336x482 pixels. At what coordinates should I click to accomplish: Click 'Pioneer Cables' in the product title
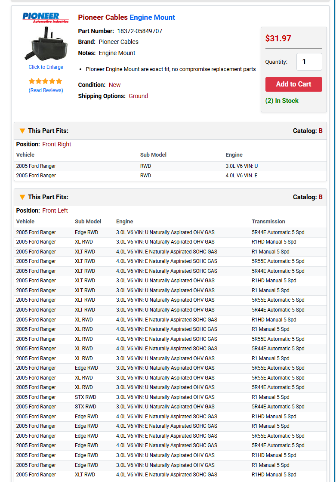[x=103, y=18]
